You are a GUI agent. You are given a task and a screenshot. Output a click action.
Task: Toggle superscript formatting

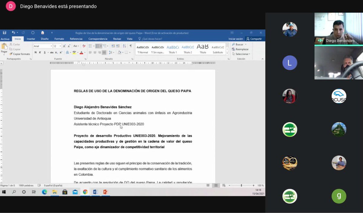[x=60, y=52]
